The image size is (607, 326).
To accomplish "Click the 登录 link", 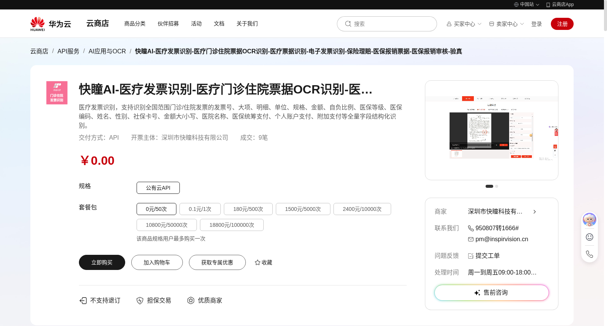I will click(536, 24).
